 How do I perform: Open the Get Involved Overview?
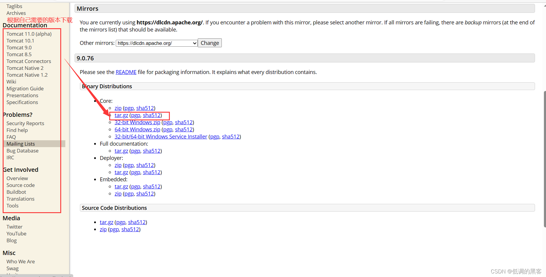click(x=17, y=178)
